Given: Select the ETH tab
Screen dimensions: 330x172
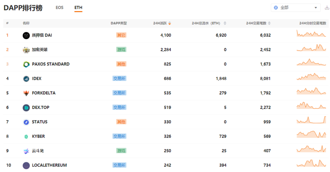Looking at the screenshot, I should tap(78, 8).
